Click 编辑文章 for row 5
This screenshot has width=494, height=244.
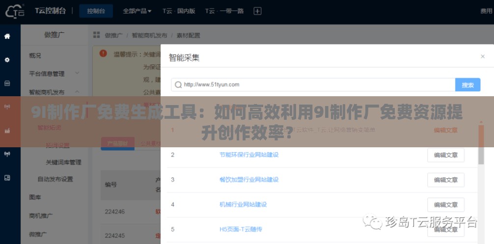[446, 229]
